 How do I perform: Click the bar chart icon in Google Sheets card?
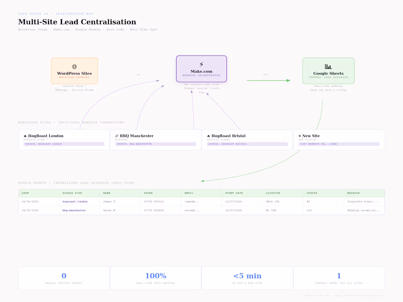coord(328,67)
